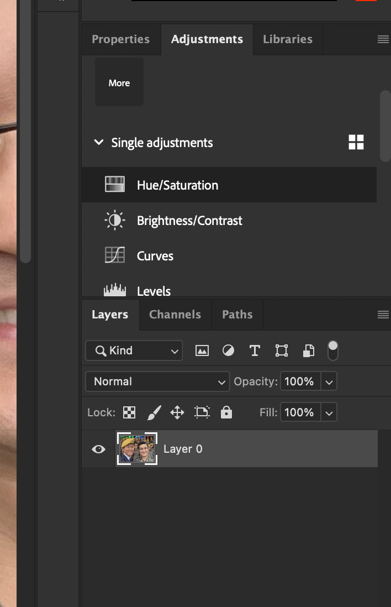
Task: Filter layers by pixel layers icon
Action: click(x=202, y=350)
